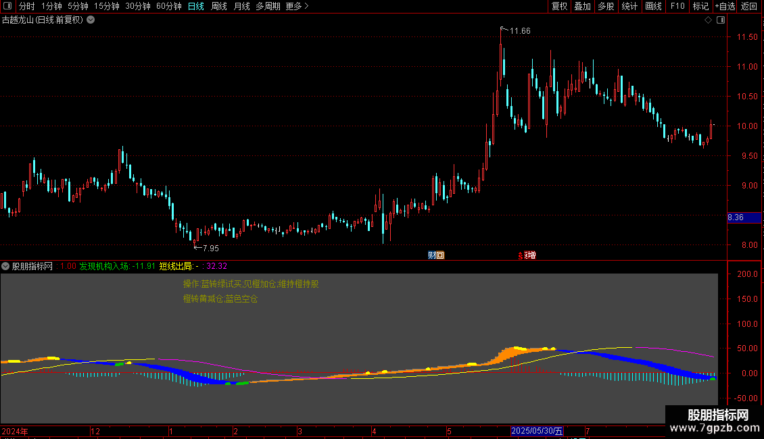764x439 pixels.
Task: Click the 7.95 low price label
Action: click(210, 249)
